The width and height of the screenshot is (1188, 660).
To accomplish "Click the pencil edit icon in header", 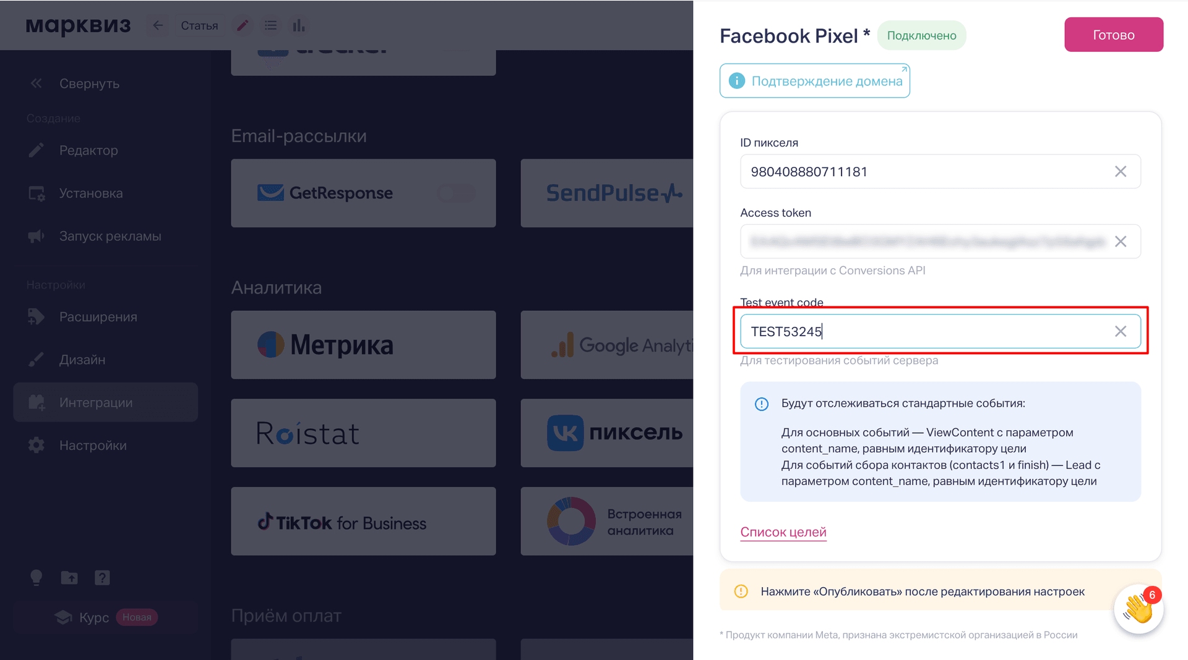I will (243, 25).
